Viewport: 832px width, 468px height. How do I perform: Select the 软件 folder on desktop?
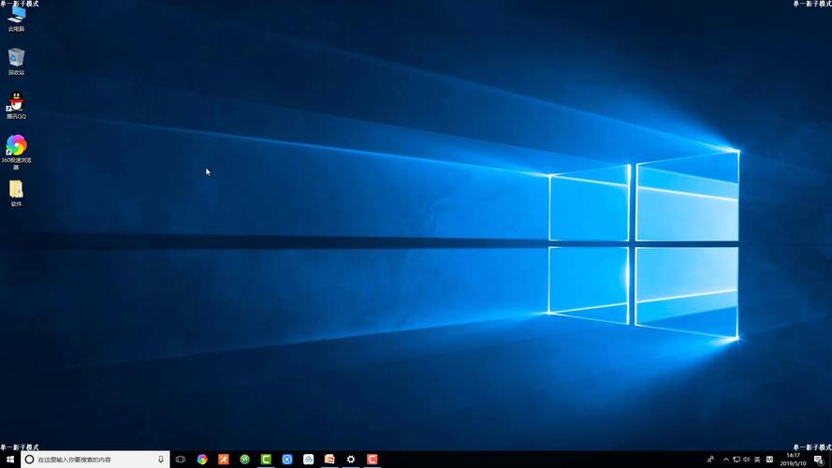[16, 191]
